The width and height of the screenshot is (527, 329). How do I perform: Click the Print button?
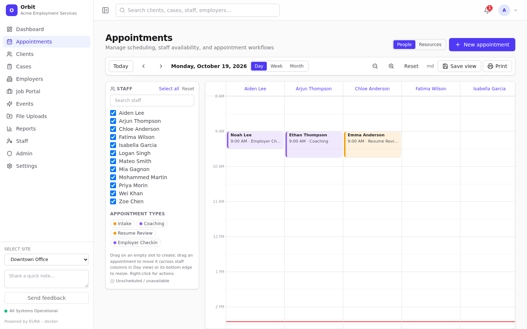[497, 66]
